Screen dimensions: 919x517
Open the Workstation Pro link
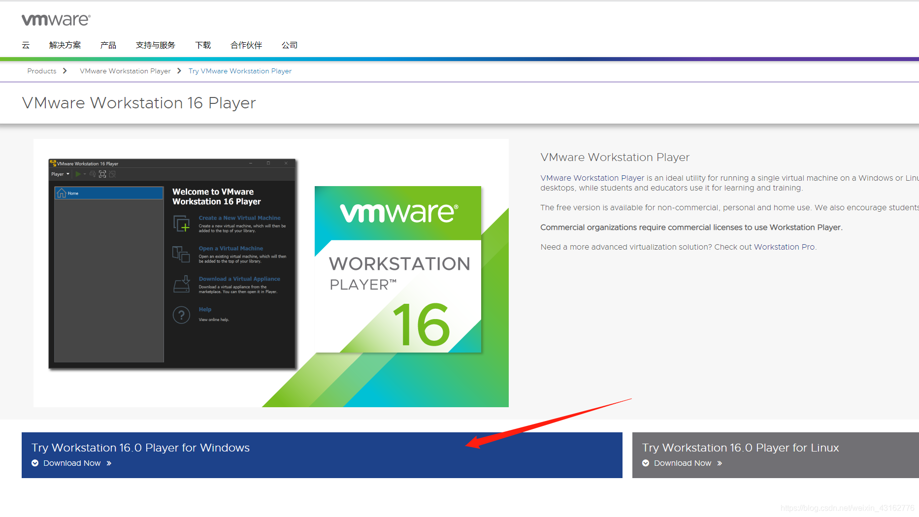pyautogui.click(x=784, y=247)
